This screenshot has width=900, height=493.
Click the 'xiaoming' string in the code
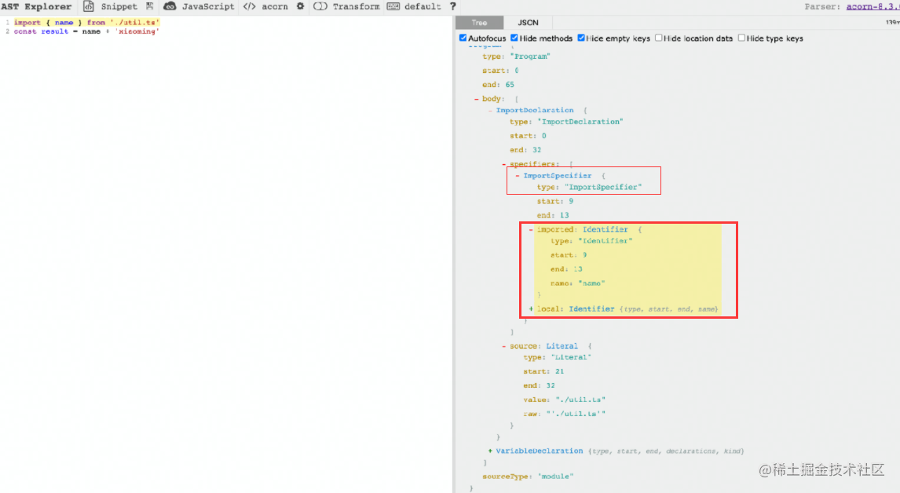(x=137, y=31)
